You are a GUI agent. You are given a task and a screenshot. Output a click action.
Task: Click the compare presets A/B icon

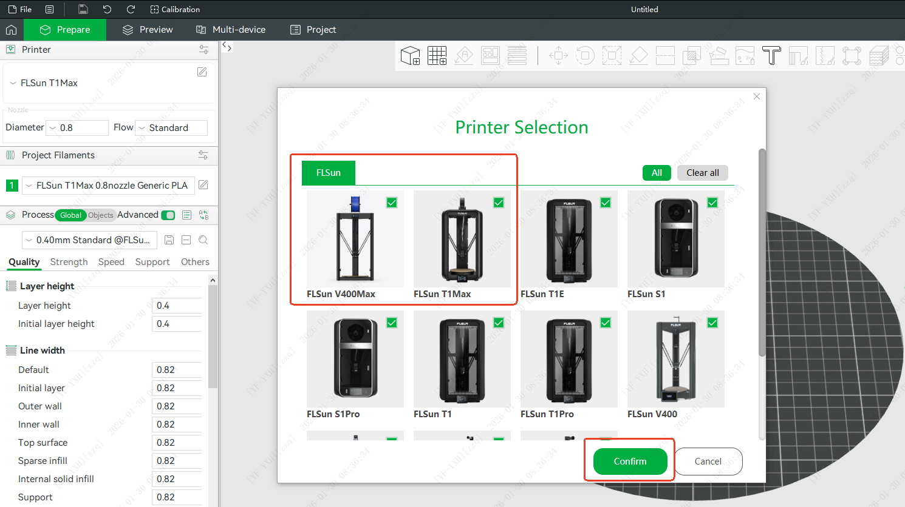pos(203,215)
